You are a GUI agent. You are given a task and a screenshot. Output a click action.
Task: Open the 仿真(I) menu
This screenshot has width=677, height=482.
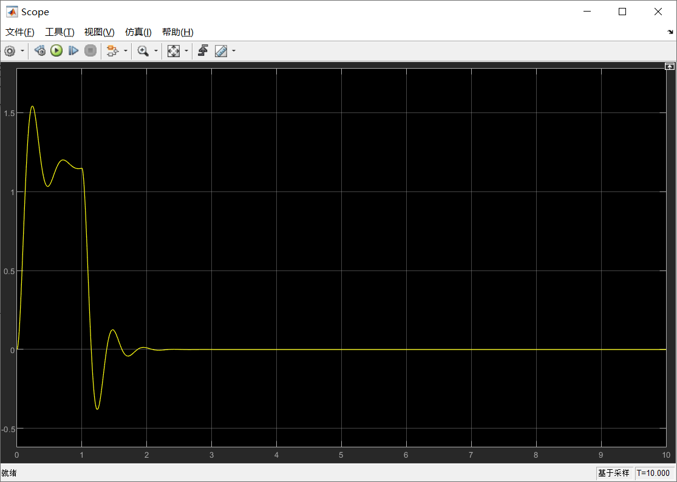click(138, 32)
